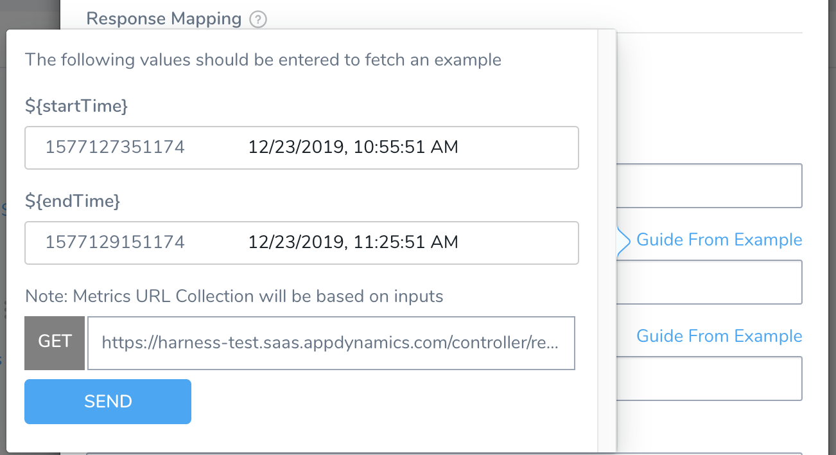The height and width of the screenshot is (455, 836).
Task: Click the blue SEND button
Action: [108, 402]
